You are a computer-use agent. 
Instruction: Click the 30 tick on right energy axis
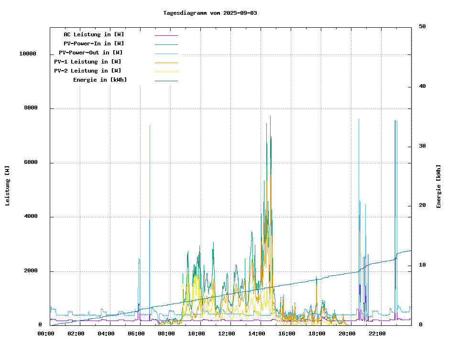pyautogui.click(x=422, y=146)
